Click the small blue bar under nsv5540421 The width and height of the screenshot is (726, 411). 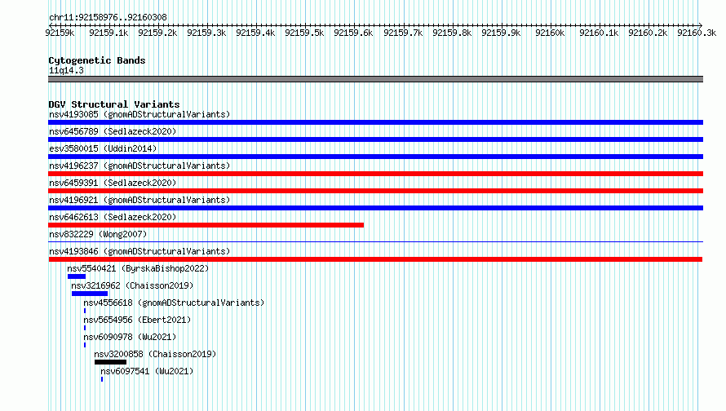tap(77, 276)
